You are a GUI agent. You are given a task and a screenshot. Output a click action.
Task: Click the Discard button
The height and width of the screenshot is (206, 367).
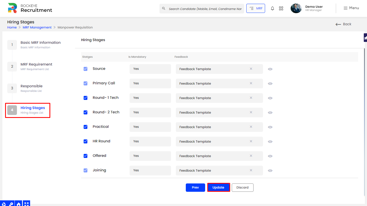[243, 187]
